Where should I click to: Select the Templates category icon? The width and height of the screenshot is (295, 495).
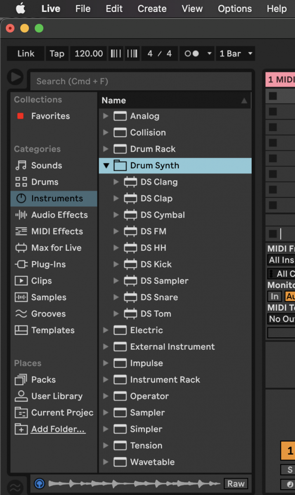[x=21, y=330]
